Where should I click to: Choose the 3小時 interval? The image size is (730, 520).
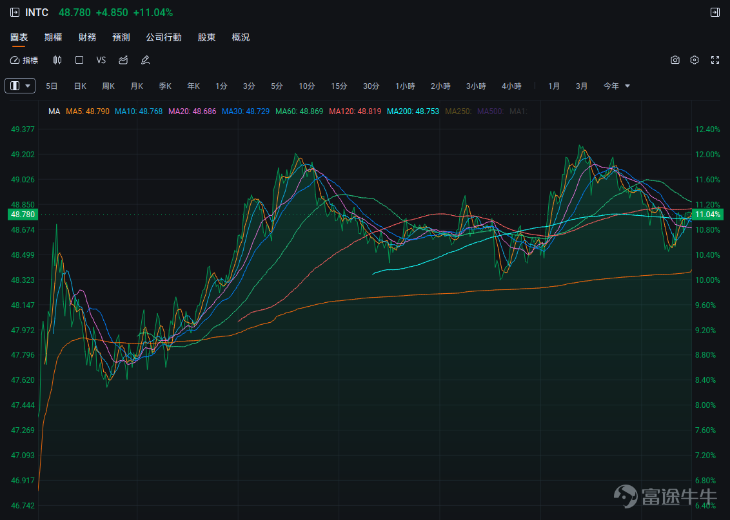tap(476, 86)
